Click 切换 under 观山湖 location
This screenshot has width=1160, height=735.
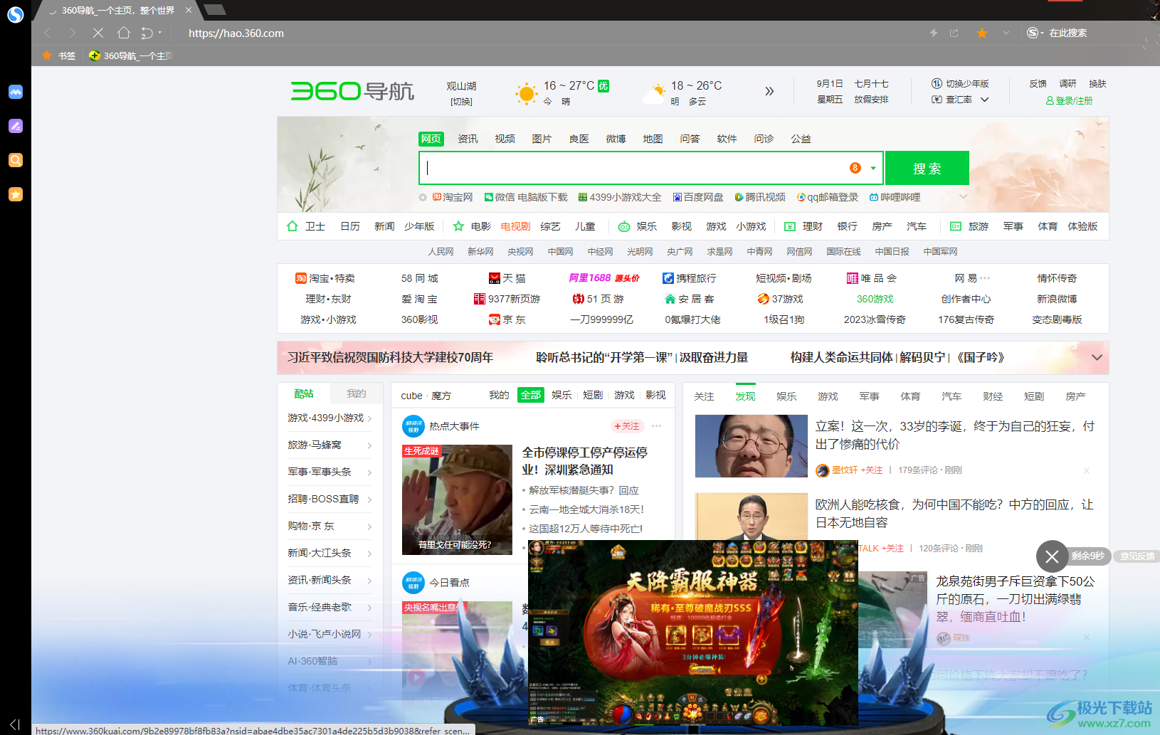coord(461,102)
